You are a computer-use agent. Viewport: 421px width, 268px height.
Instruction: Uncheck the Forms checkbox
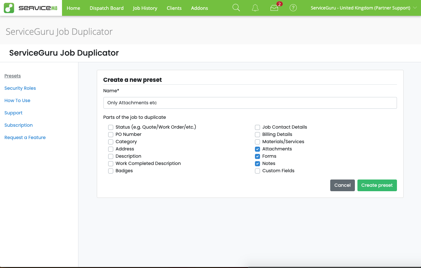[x=257, y=156]
